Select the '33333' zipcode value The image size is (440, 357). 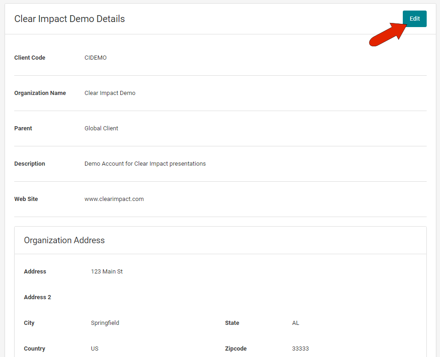pos(300,349)
